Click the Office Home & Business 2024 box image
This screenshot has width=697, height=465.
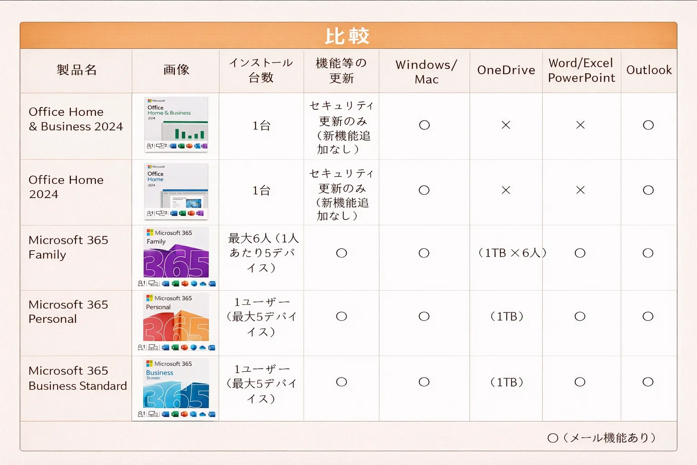point(176,124)
